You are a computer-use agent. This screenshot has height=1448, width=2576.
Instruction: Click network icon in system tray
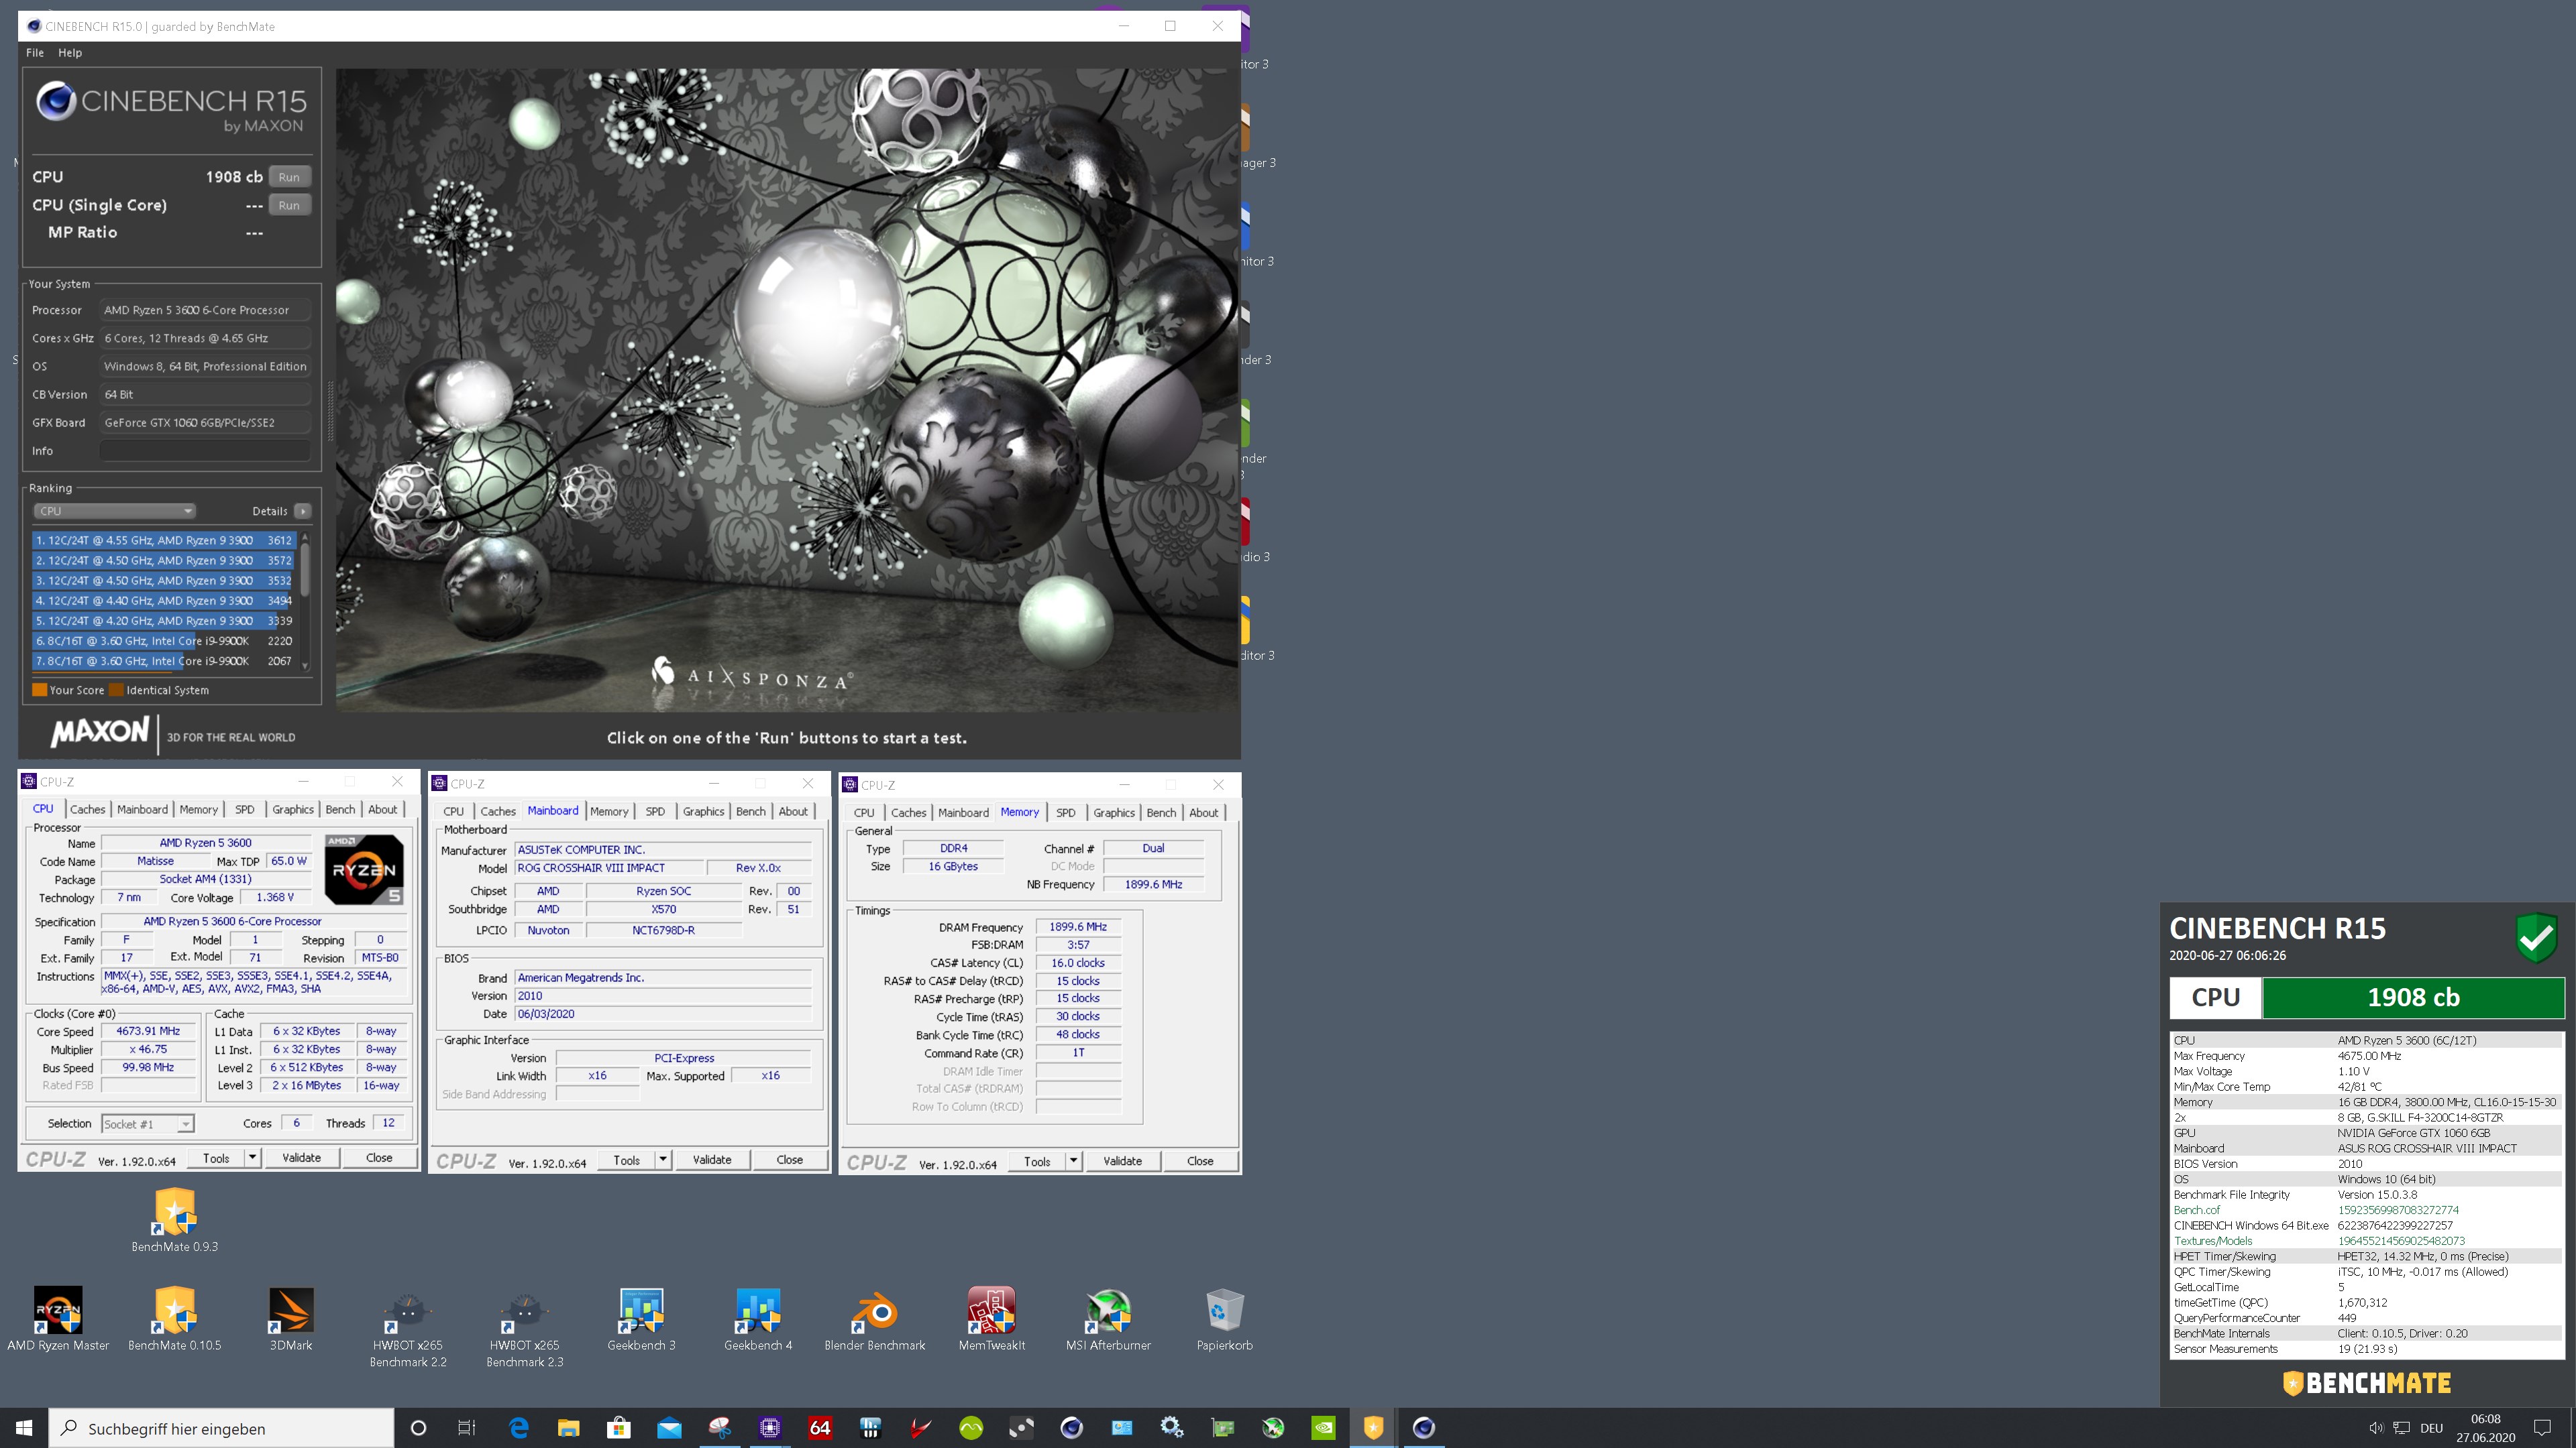click(x=2401, y=1428)
